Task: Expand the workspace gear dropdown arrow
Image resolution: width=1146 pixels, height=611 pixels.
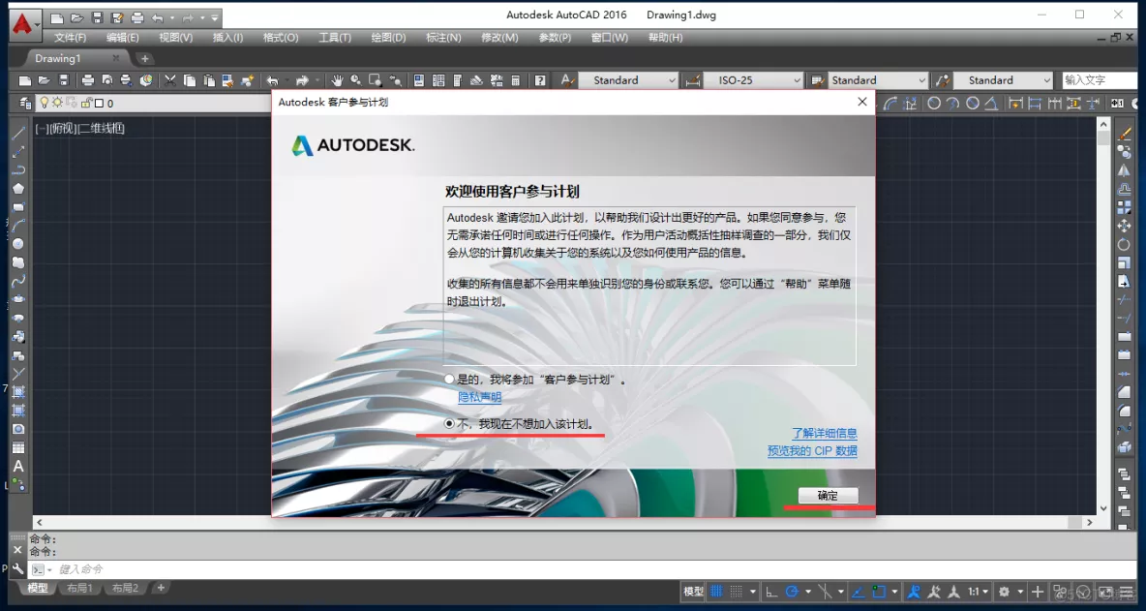Action: pyautogui.click(x=1019, y=592)
